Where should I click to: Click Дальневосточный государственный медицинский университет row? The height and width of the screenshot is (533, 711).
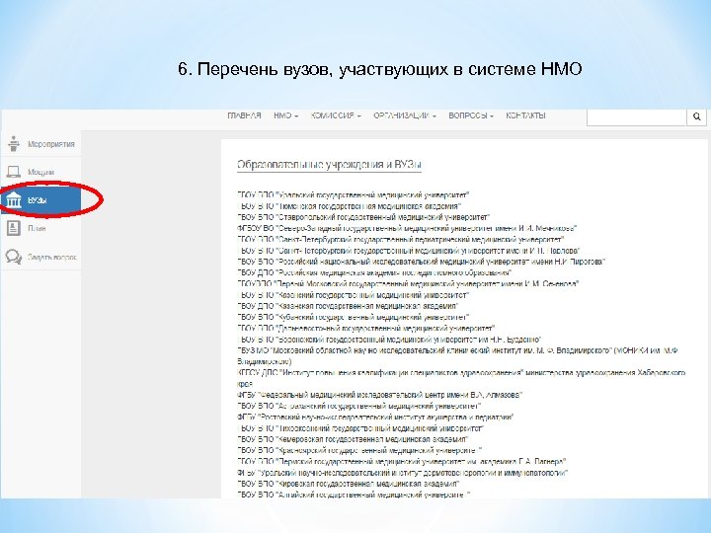[366, 328]
